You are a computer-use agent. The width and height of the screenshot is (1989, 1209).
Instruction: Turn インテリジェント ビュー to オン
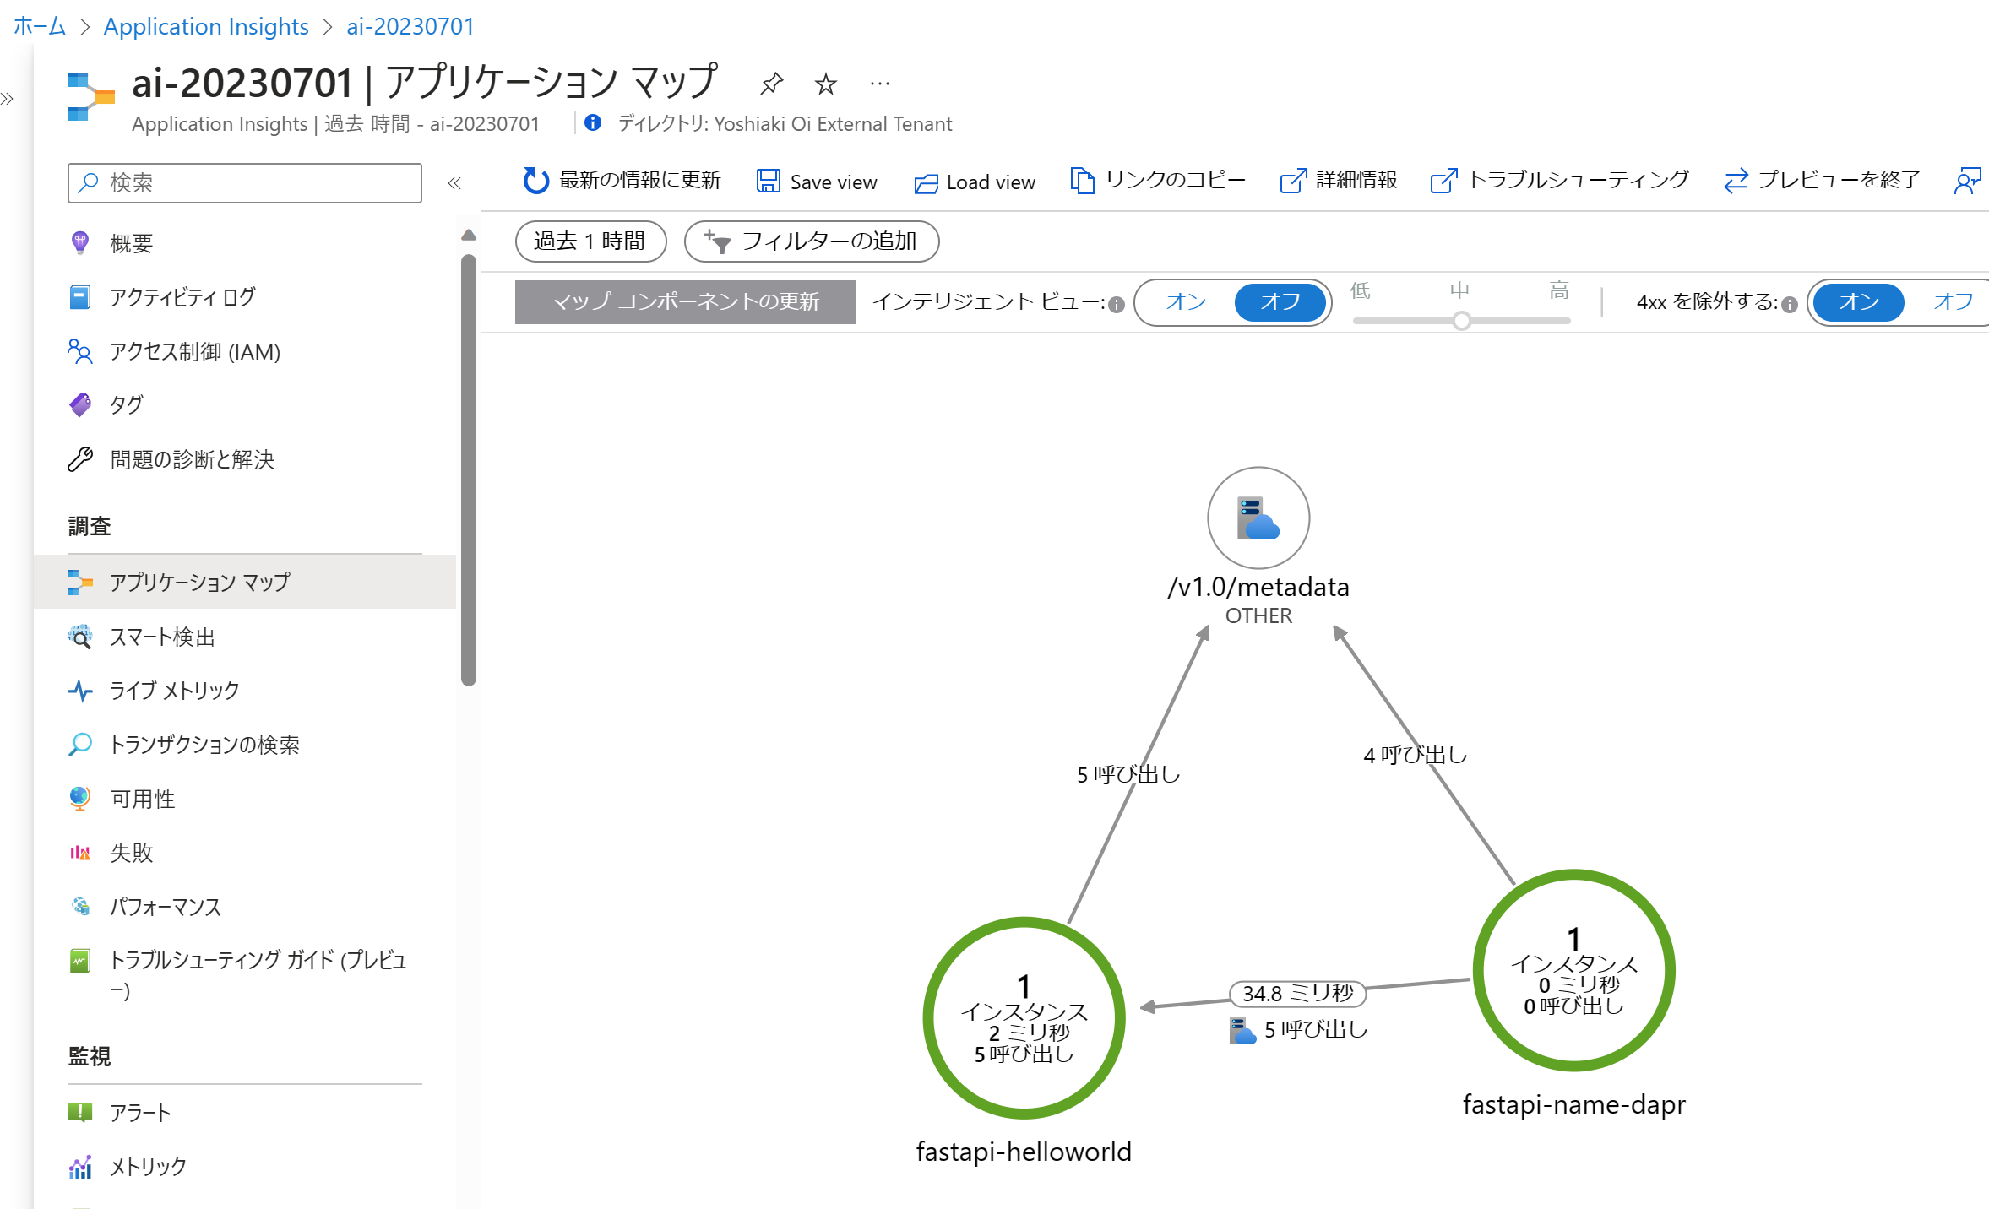point(1186,302)
